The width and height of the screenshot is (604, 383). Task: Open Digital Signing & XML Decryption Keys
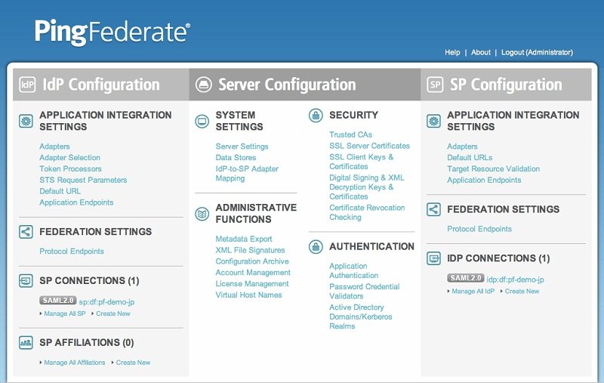(x=367, y=187)
